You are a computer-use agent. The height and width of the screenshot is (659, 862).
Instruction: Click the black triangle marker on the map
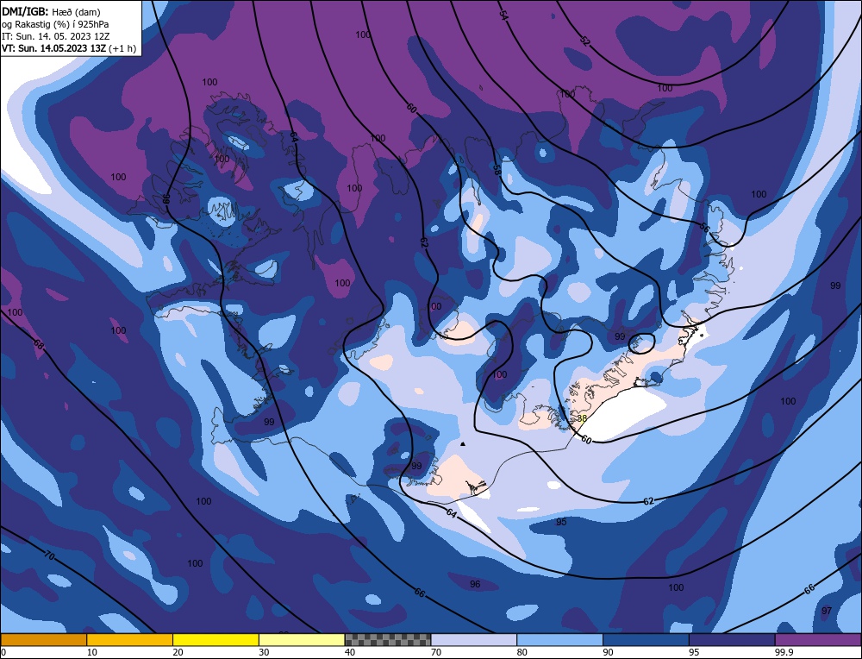click(463, 443)
